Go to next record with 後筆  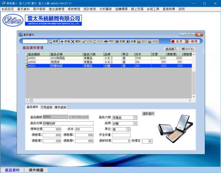[x=131, y=42]
